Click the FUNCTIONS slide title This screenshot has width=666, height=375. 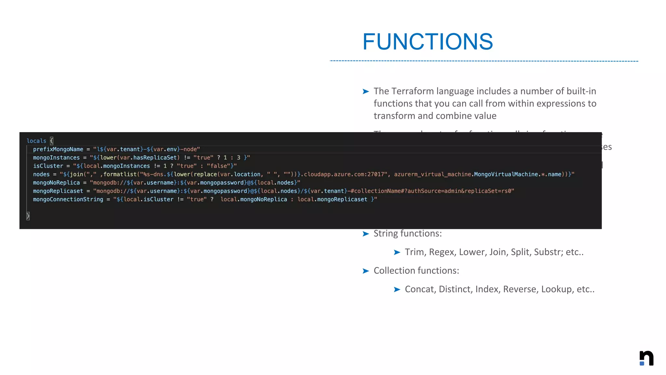click(x=427, y=42)
